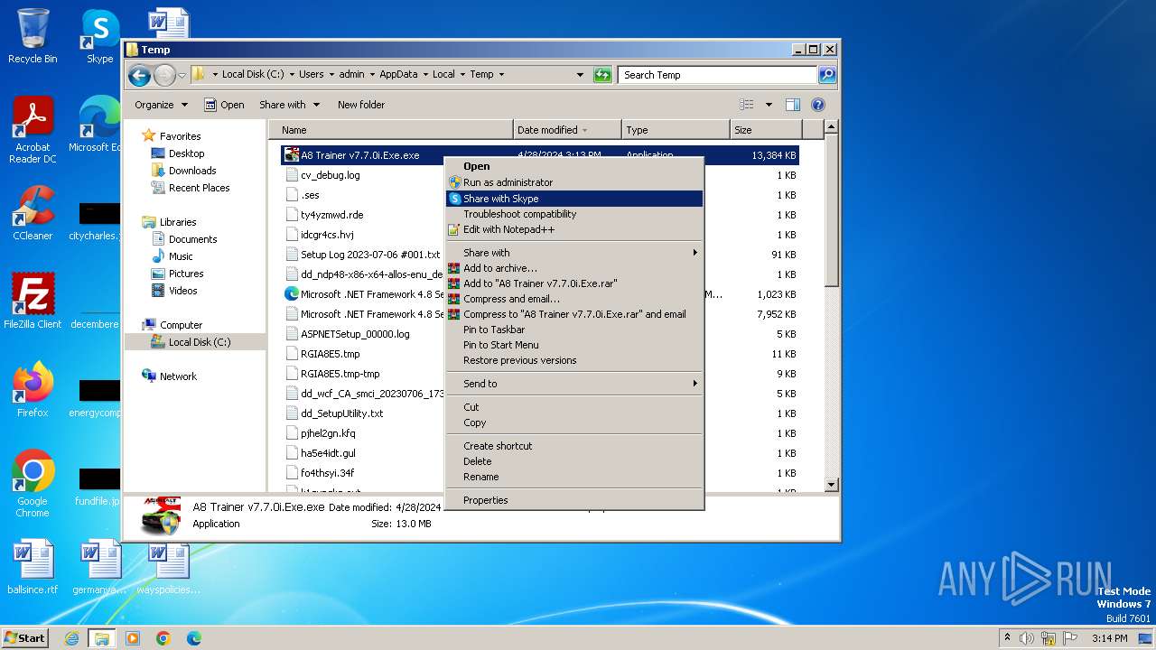
Task: Open the Organize dropdown menu
Action: (x=161, y=105)
